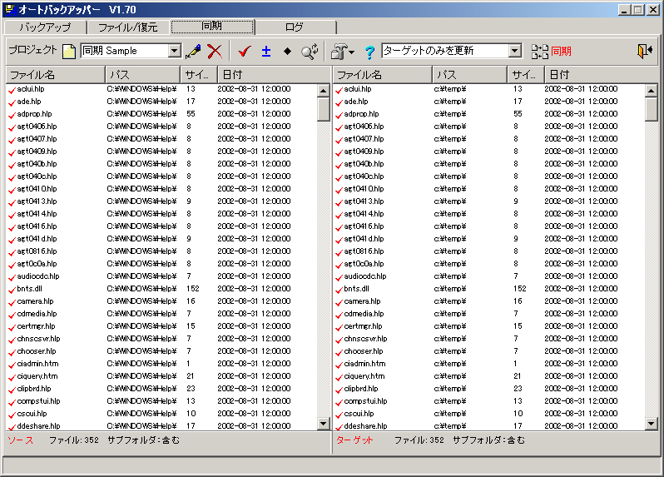Open the ターゲットのみを更新 mode dropdown
664x477 pixels.
[514, 51]
